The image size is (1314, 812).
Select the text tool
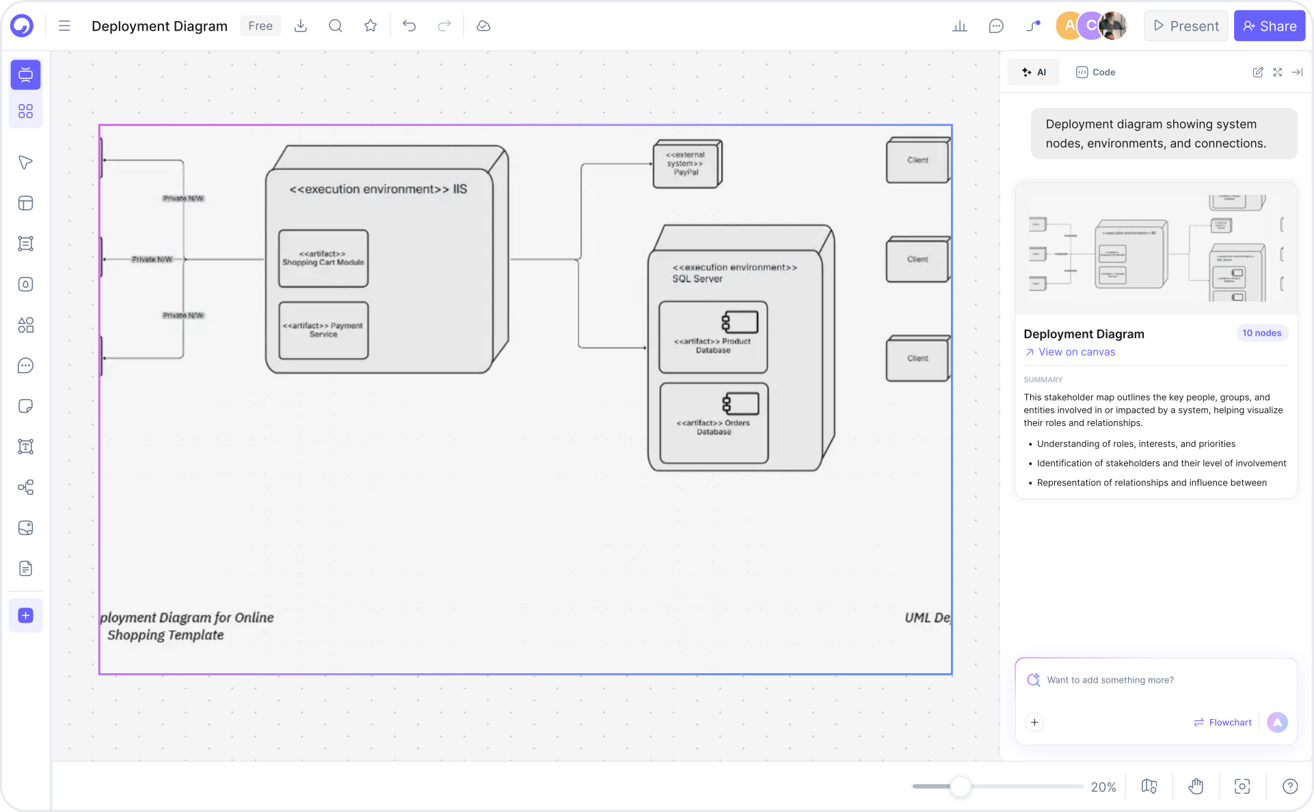(25, 446)
